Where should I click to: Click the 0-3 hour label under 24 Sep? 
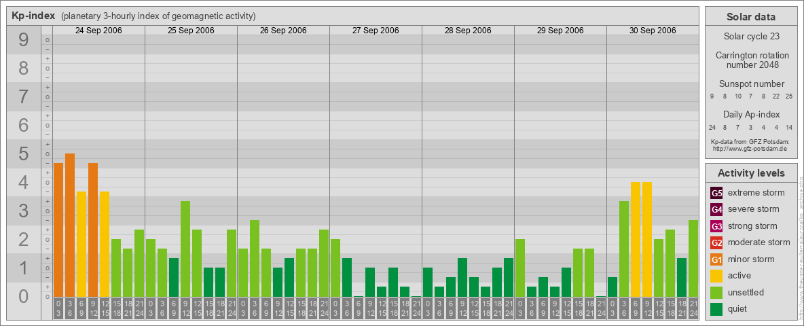point(58,308)
